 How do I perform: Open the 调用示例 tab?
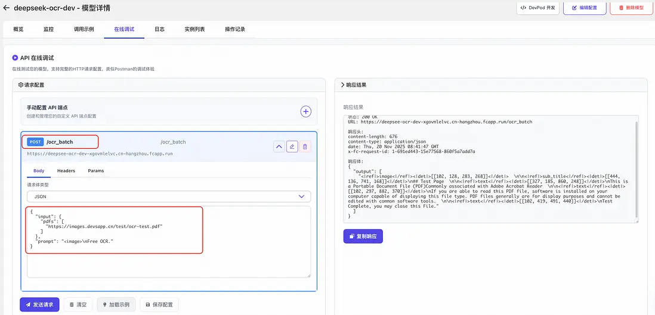click(x=84, y=29)
